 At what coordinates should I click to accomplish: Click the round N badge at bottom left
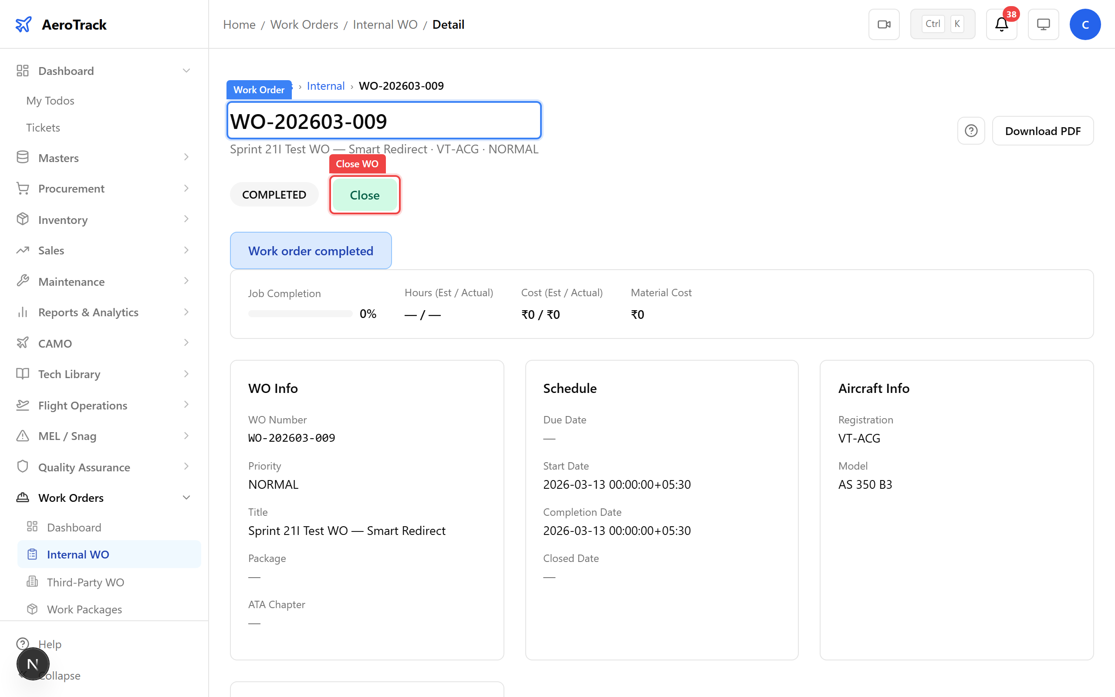(x=33, y=664)
